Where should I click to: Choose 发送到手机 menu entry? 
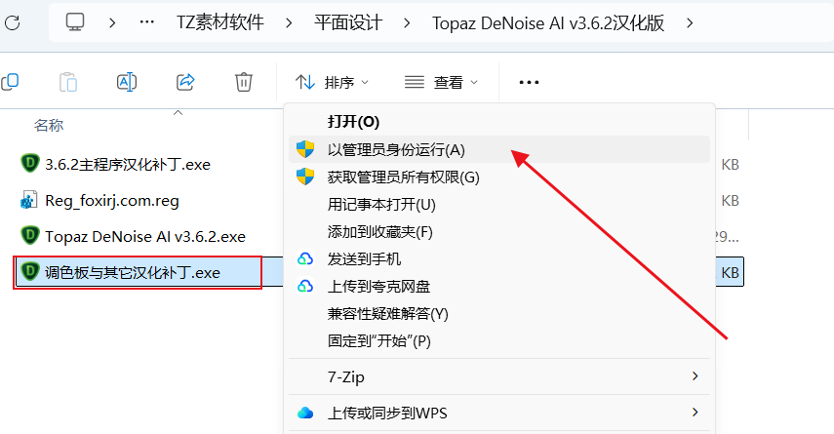[x=499, y=259]
